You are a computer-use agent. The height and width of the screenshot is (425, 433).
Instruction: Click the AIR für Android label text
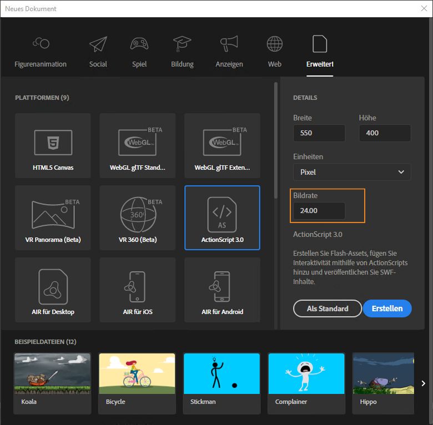point(222,312)
